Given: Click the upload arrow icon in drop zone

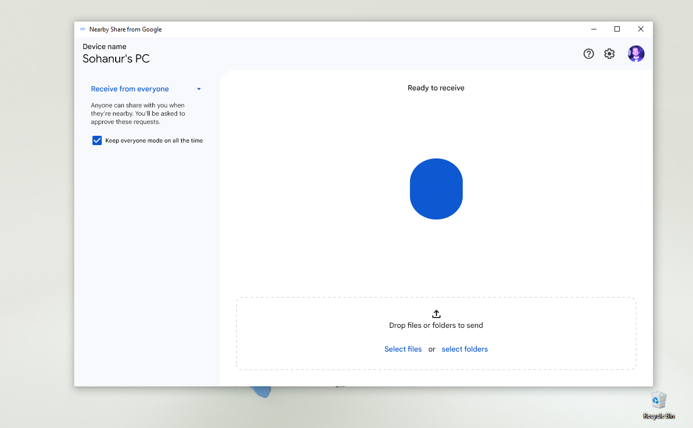Looking at the screenshot, I should pos(436,314).
